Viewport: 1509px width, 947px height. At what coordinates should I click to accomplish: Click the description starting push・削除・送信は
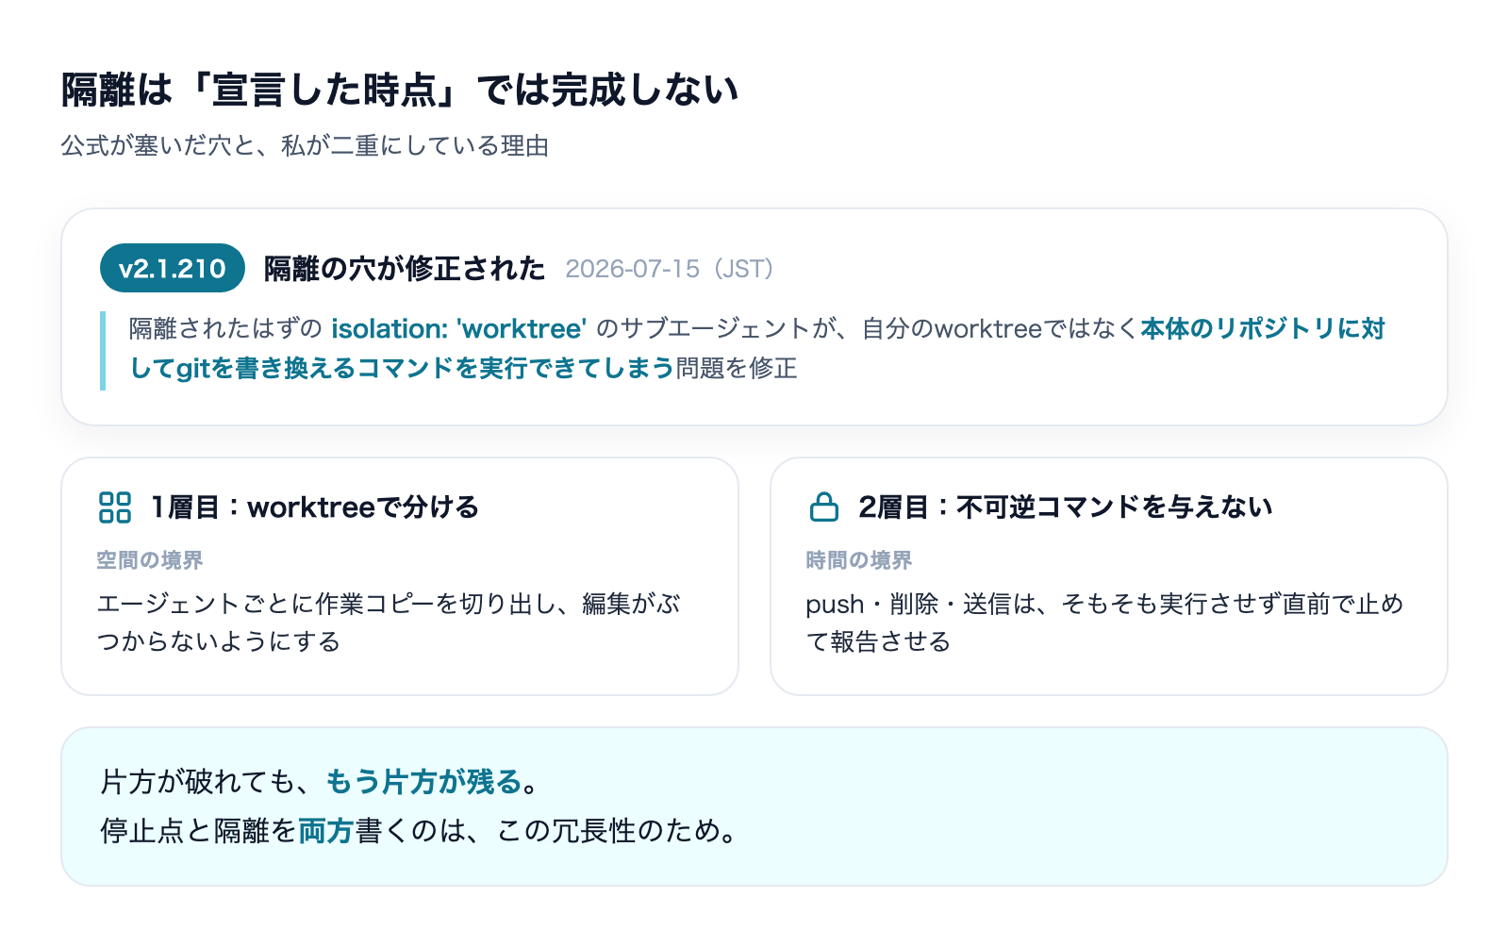[1104, 623]
